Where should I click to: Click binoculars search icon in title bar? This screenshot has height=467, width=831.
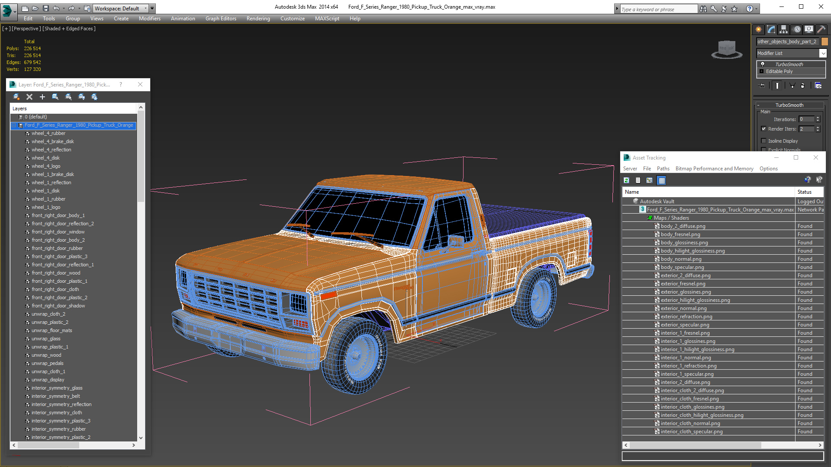point(703,9)
